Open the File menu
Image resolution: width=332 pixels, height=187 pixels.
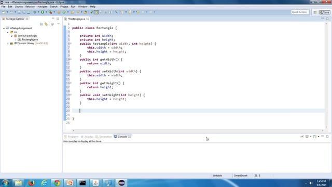[x=3, y=7]
